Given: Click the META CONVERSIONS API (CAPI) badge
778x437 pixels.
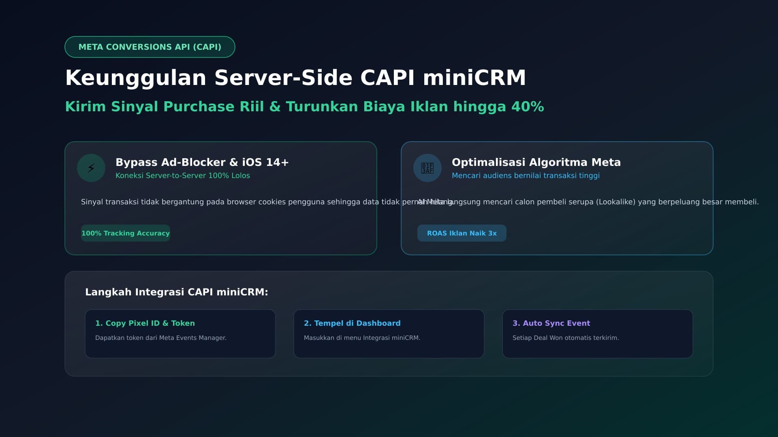Looking at the screenshot, I should 150,47.
